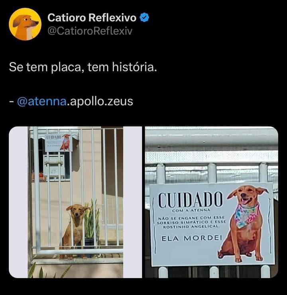287x295 pixels.
Task: Click the 'COM A ATENNA' subtitle
Action: tap(191, 210)
